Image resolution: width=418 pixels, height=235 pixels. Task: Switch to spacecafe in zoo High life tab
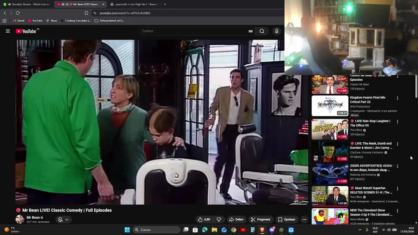pyautogui.click(x=134, y=4)
